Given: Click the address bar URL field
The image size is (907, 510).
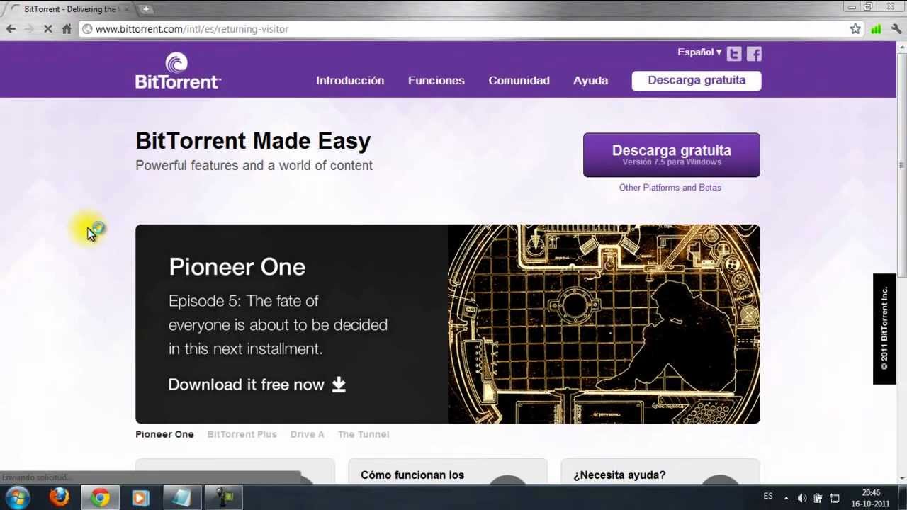Looking at the screenshot, I should [x=464, y=29].
